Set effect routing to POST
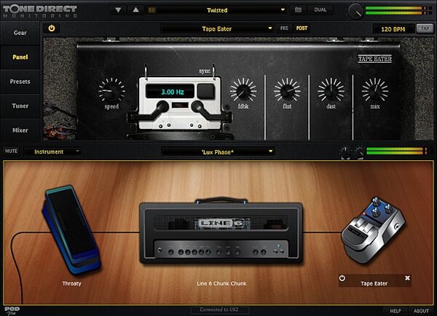 coord(302,28)
